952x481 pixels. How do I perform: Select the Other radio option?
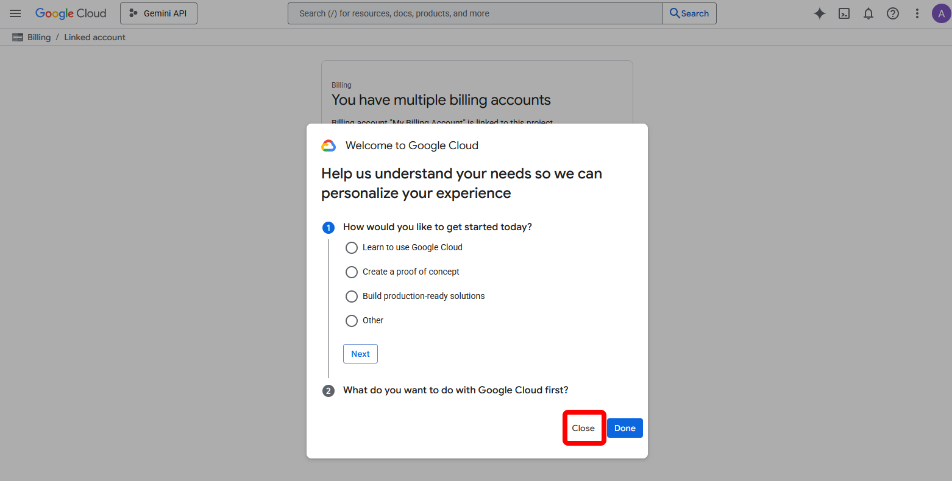click(x=352, y=321)
